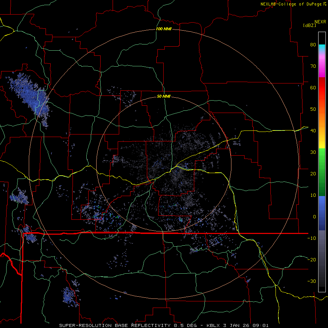Click the 70 dBZ value on the scale

[x=313, y=66]
